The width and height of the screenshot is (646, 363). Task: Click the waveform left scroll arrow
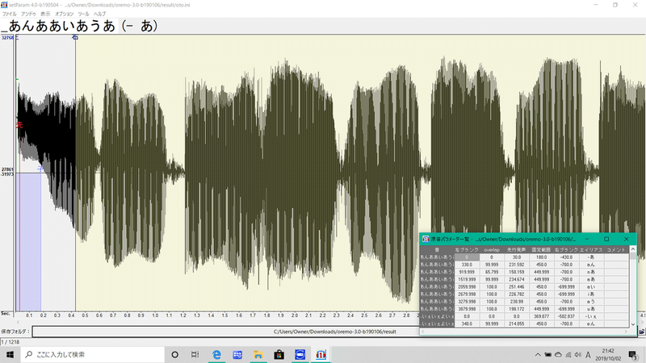click(18, 322)
